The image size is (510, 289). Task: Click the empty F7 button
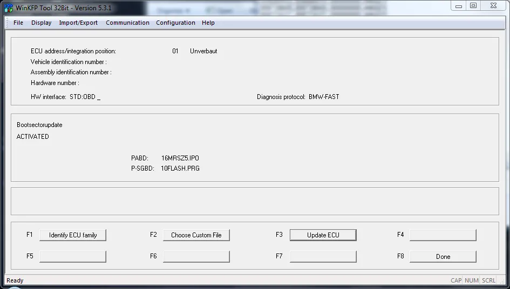323,257
